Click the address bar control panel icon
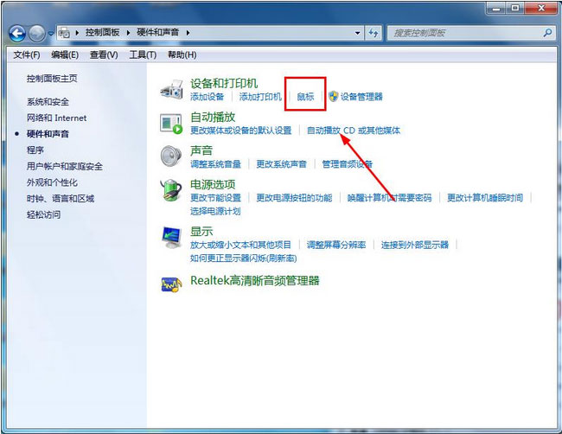The height and width of the screenshot is (434, 562). coord(64,33)
